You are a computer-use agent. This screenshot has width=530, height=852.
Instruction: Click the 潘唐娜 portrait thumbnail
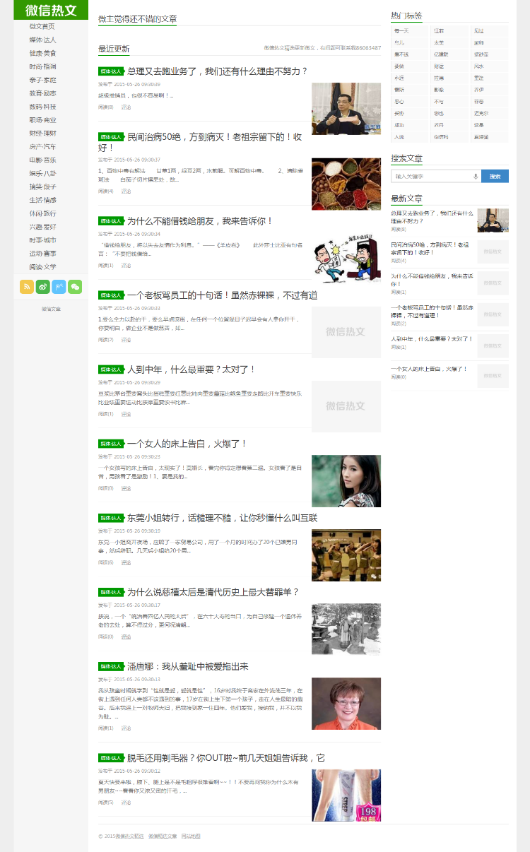(x=346, y=704)
